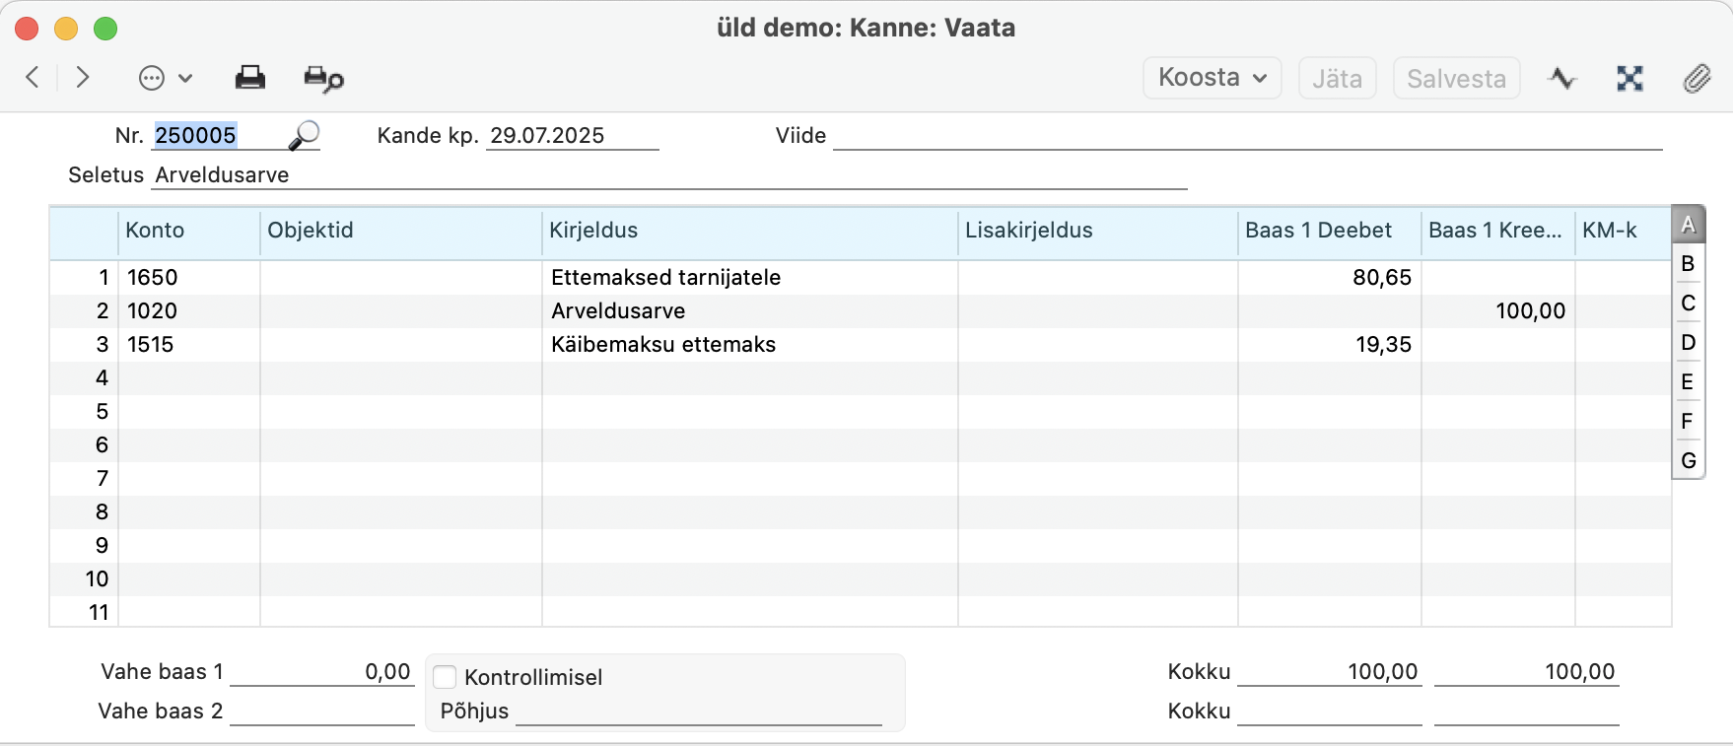
Task: Search entry number with magnifier icon
Action: (304, 135)
